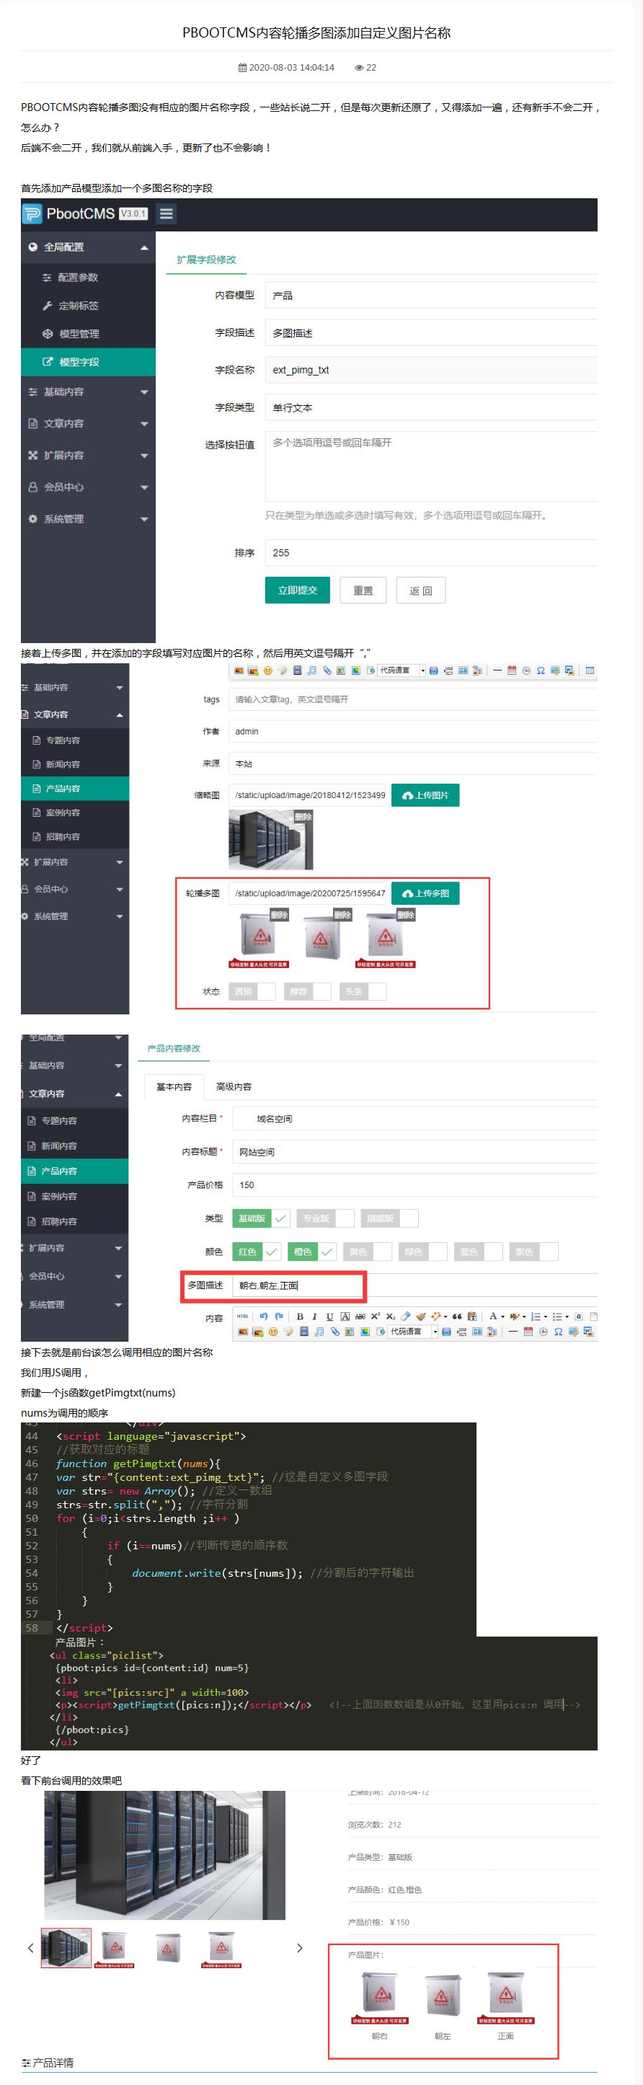
Task: Toggle underline U in editor toolbar
Action: coord(330,1316)
